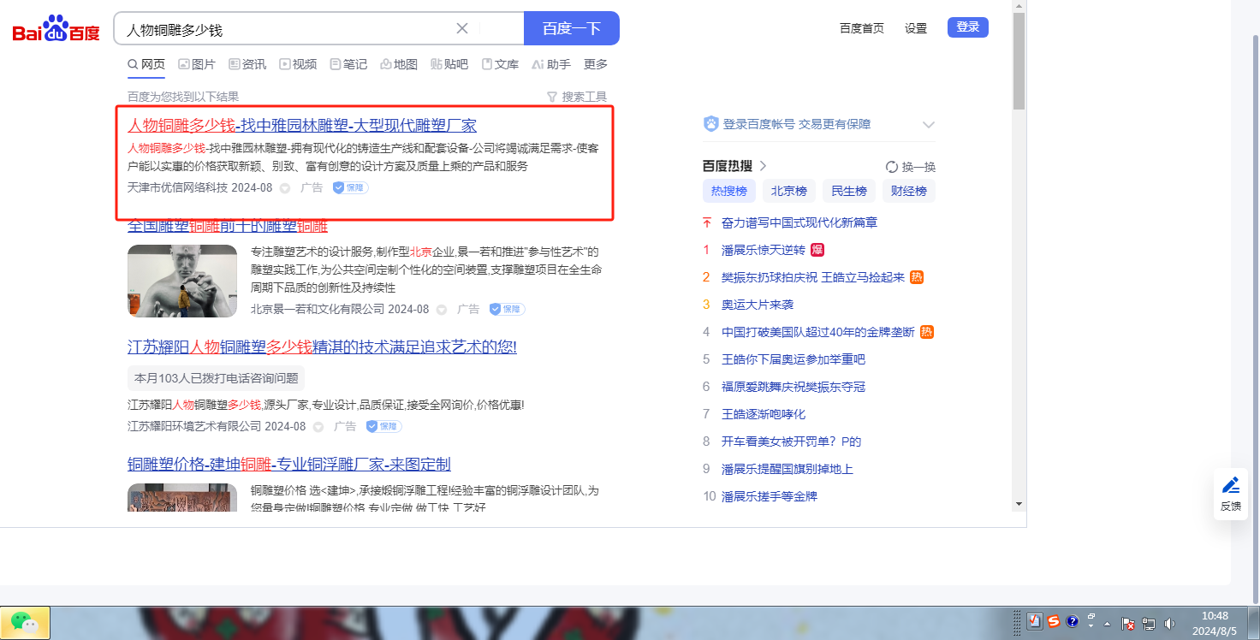Screen dimensions: 1260x640
Task: Expand the 更多 search categories
Action: (x=596, y=64)
